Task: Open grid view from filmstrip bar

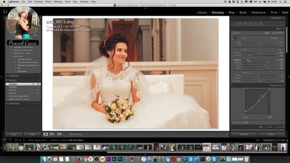Action: coord(16,140)
